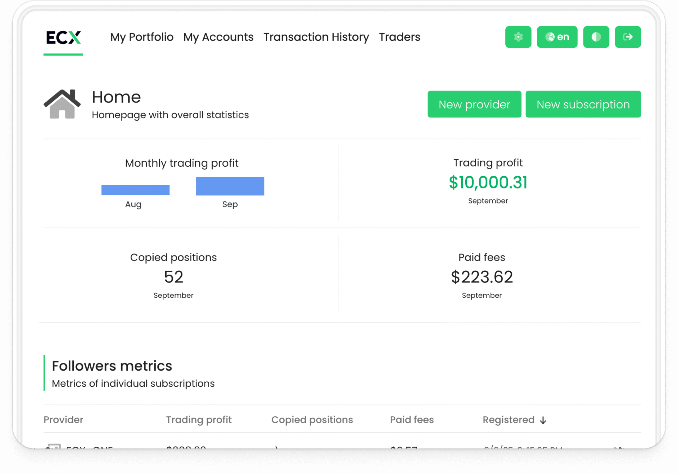Navigate to the Traders section
Screen dimensions: 678x473
(x=399, y=37)
